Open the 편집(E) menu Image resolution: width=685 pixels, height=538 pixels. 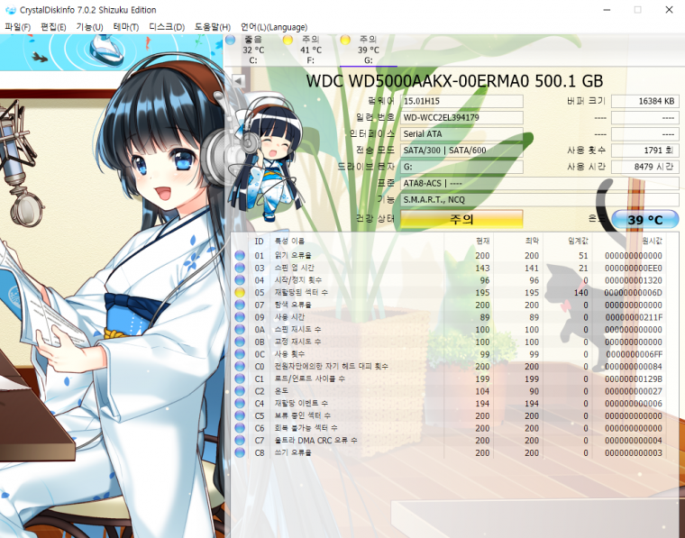point(53,27)
